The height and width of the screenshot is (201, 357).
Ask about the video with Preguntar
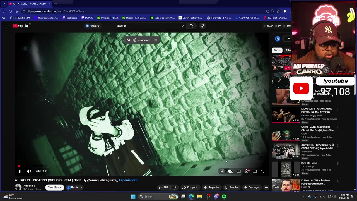tap(211, 187)
